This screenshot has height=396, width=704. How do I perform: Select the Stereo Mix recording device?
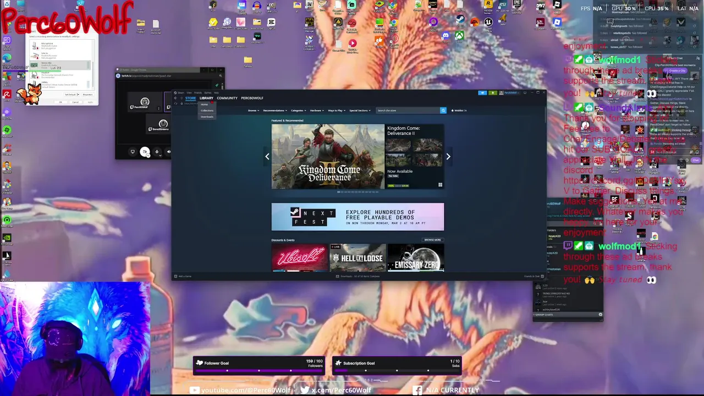[x=61, y=65]
